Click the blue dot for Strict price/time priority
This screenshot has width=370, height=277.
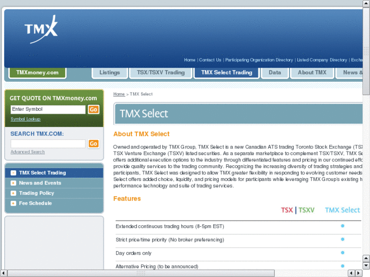point(343,239)
